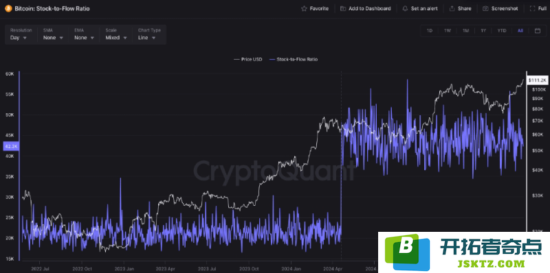Click the $100K right axis label

coord(538,90)
